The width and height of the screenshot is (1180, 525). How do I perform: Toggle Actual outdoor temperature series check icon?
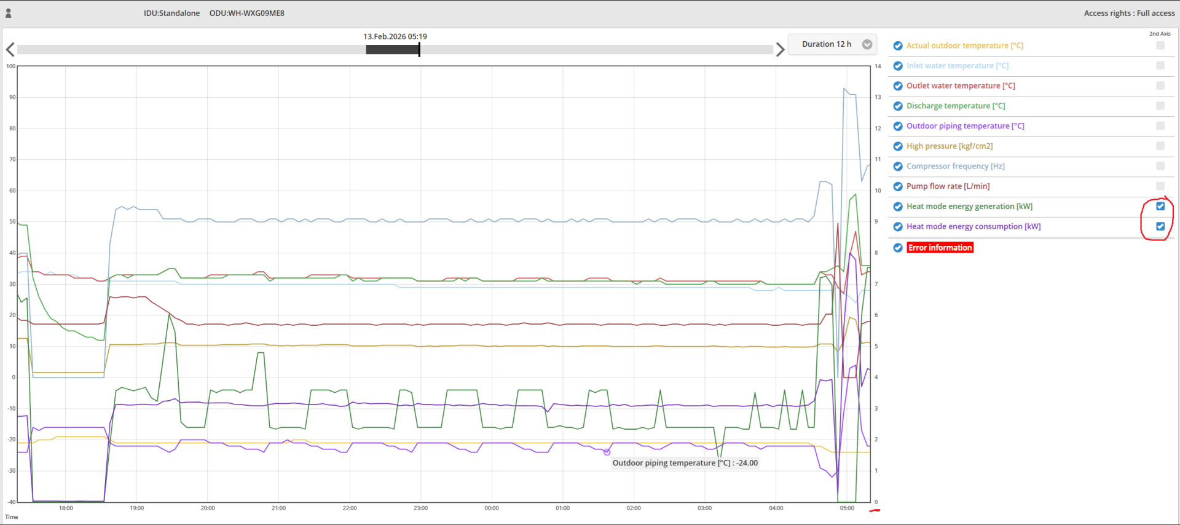[x=898, y=45]
